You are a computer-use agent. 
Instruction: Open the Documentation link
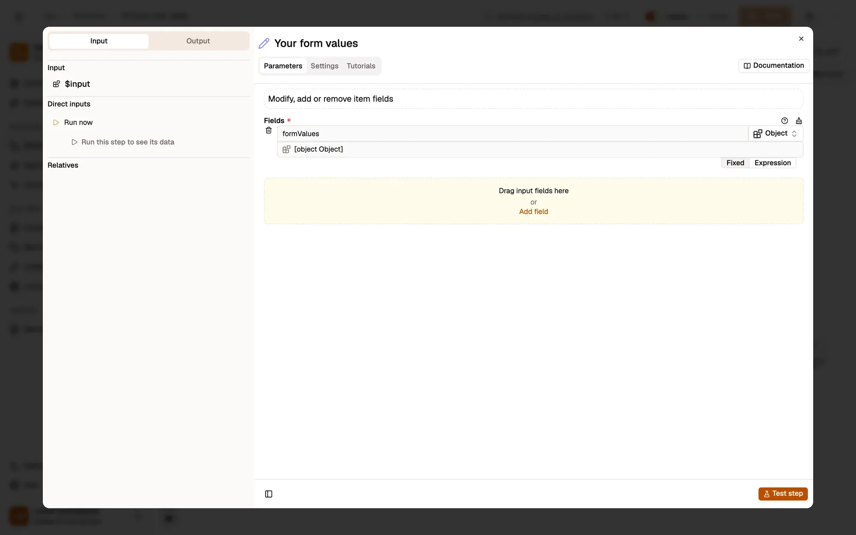774,65
